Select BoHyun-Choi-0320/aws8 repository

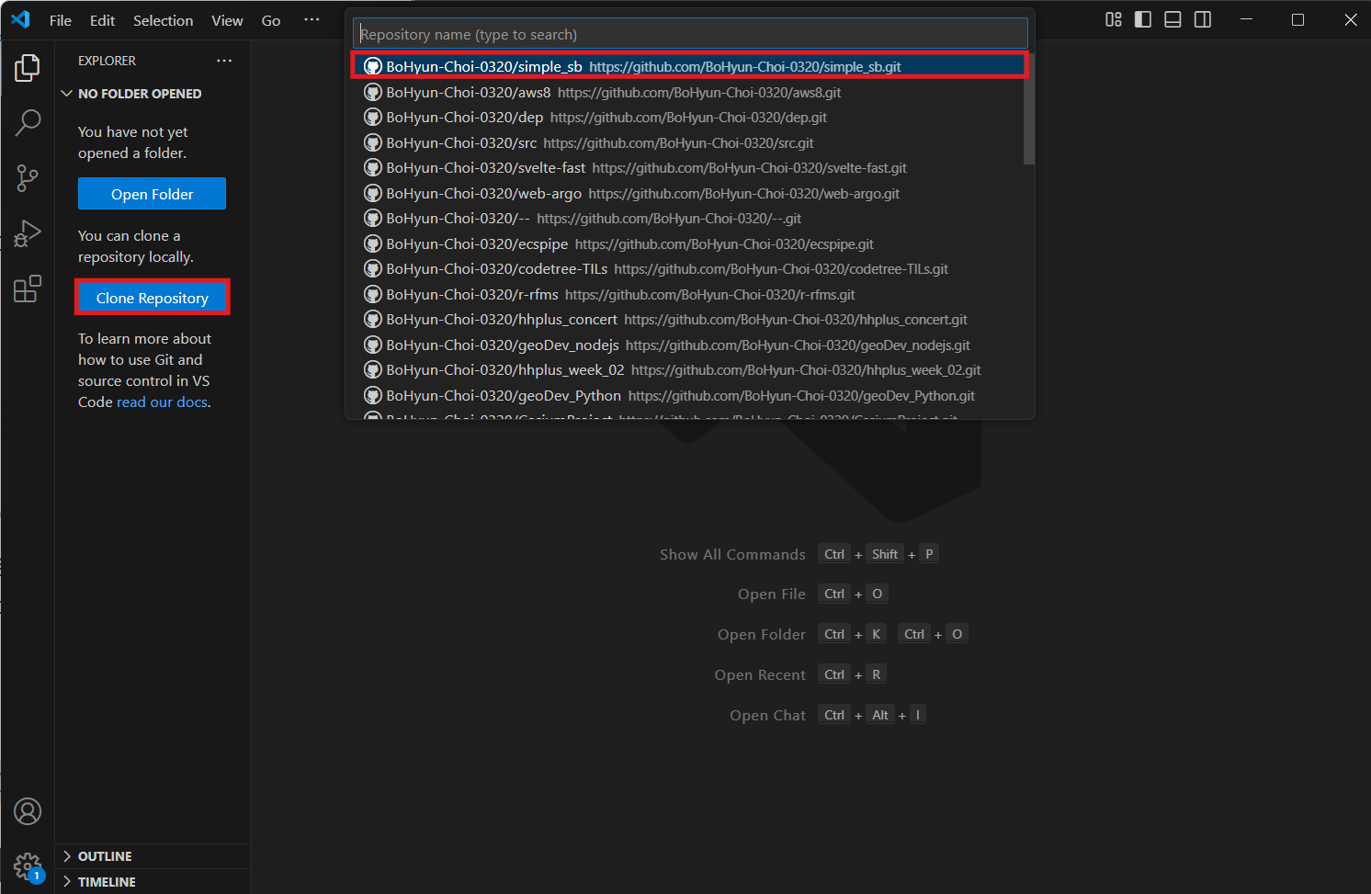click(x=688, y=92)
